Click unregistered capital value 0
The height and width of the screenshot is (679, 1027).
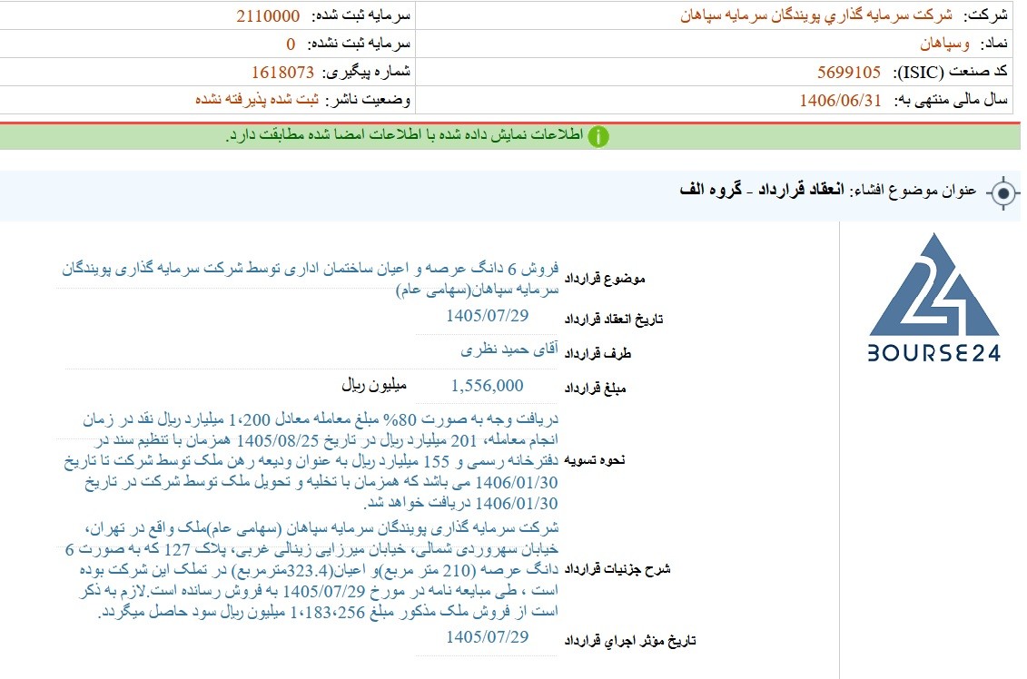(291, 44)
